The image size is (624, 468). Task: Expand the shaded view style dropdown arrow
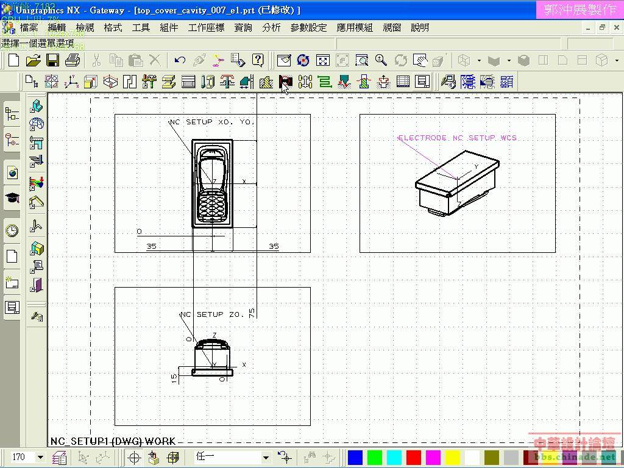(509, 60)
